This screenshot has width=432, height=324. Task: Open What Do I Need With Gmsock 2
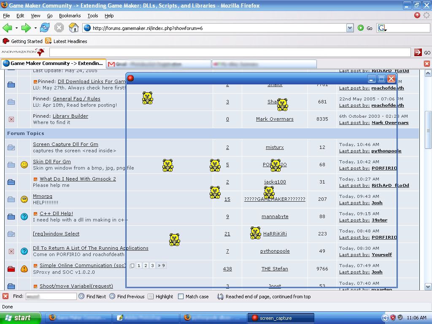78,179
